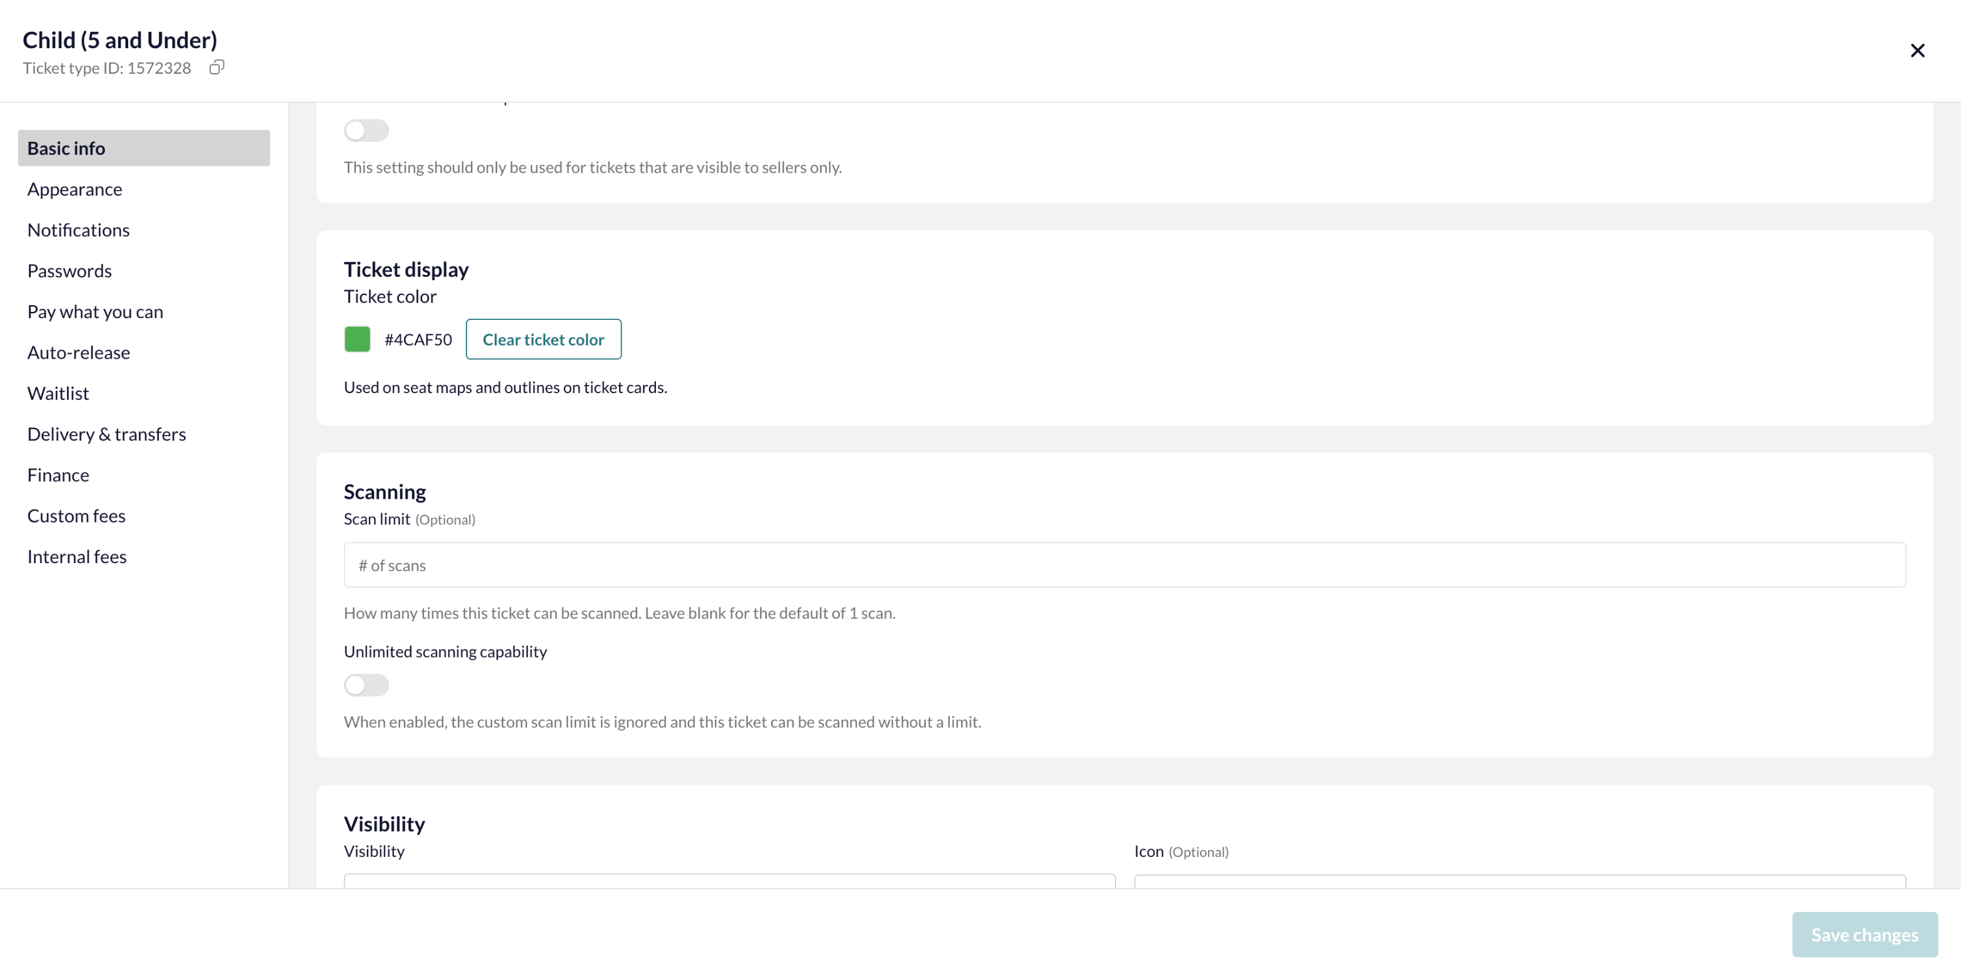Open Finance section
This screenshot has width=1961, height=980.
coord(58,475)
